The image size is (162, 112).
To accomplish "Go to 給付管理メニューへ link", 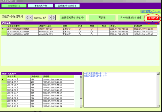I will [x=150, y=11].
